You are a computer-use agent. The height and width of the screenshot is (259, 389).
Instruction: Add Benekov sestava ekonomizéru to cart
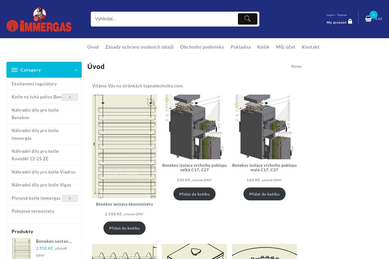tap(124, 228)
